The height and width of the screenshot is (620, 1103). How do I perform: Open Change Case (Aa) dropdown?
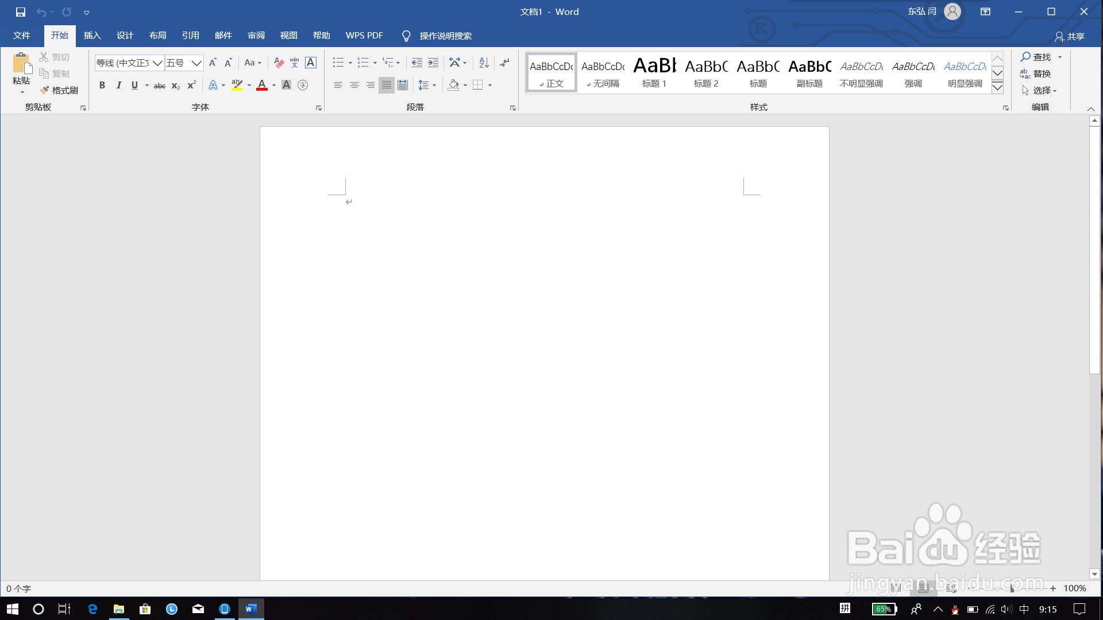tap(253, 63)
